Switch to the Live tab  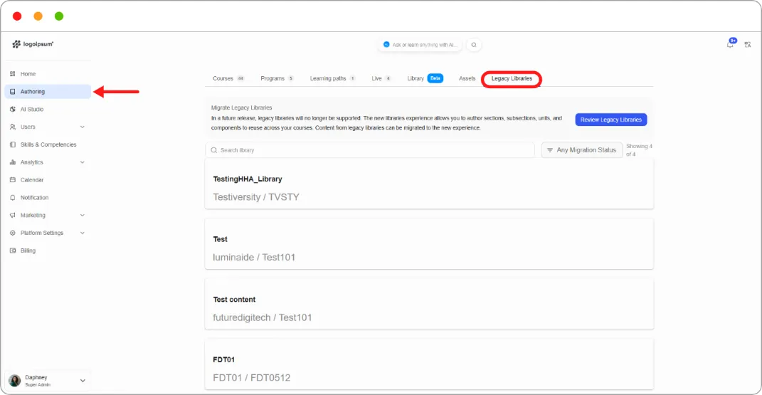[x=381, y=78]
